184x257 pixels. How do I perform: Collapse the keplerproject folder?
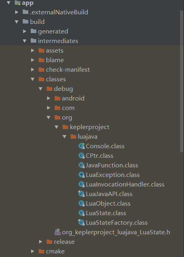click(56, 127)
